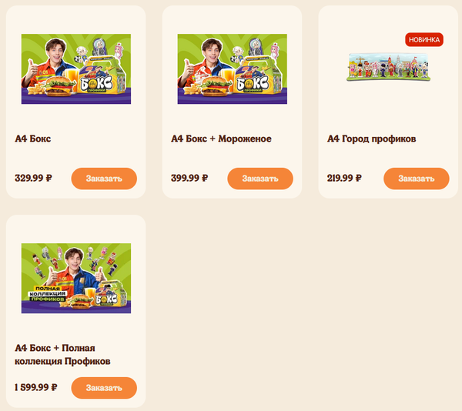The image size is (462, 411).
Task: Click the 1 599.99 ₽ price
Action: click(x=36, y=387)
